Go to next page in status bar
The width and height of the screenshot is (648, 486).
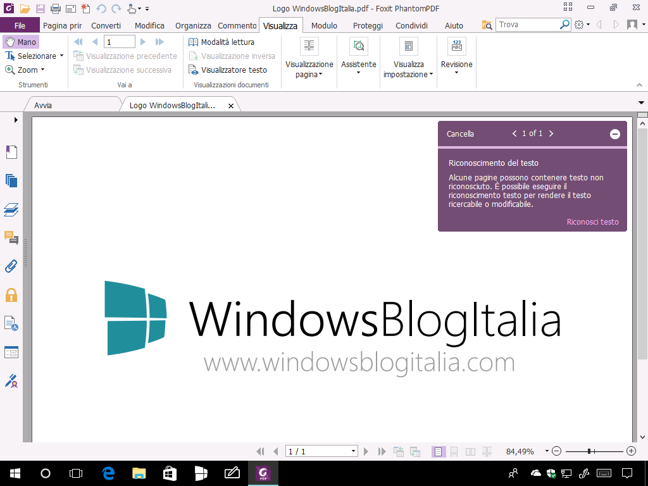click(366, 451)
